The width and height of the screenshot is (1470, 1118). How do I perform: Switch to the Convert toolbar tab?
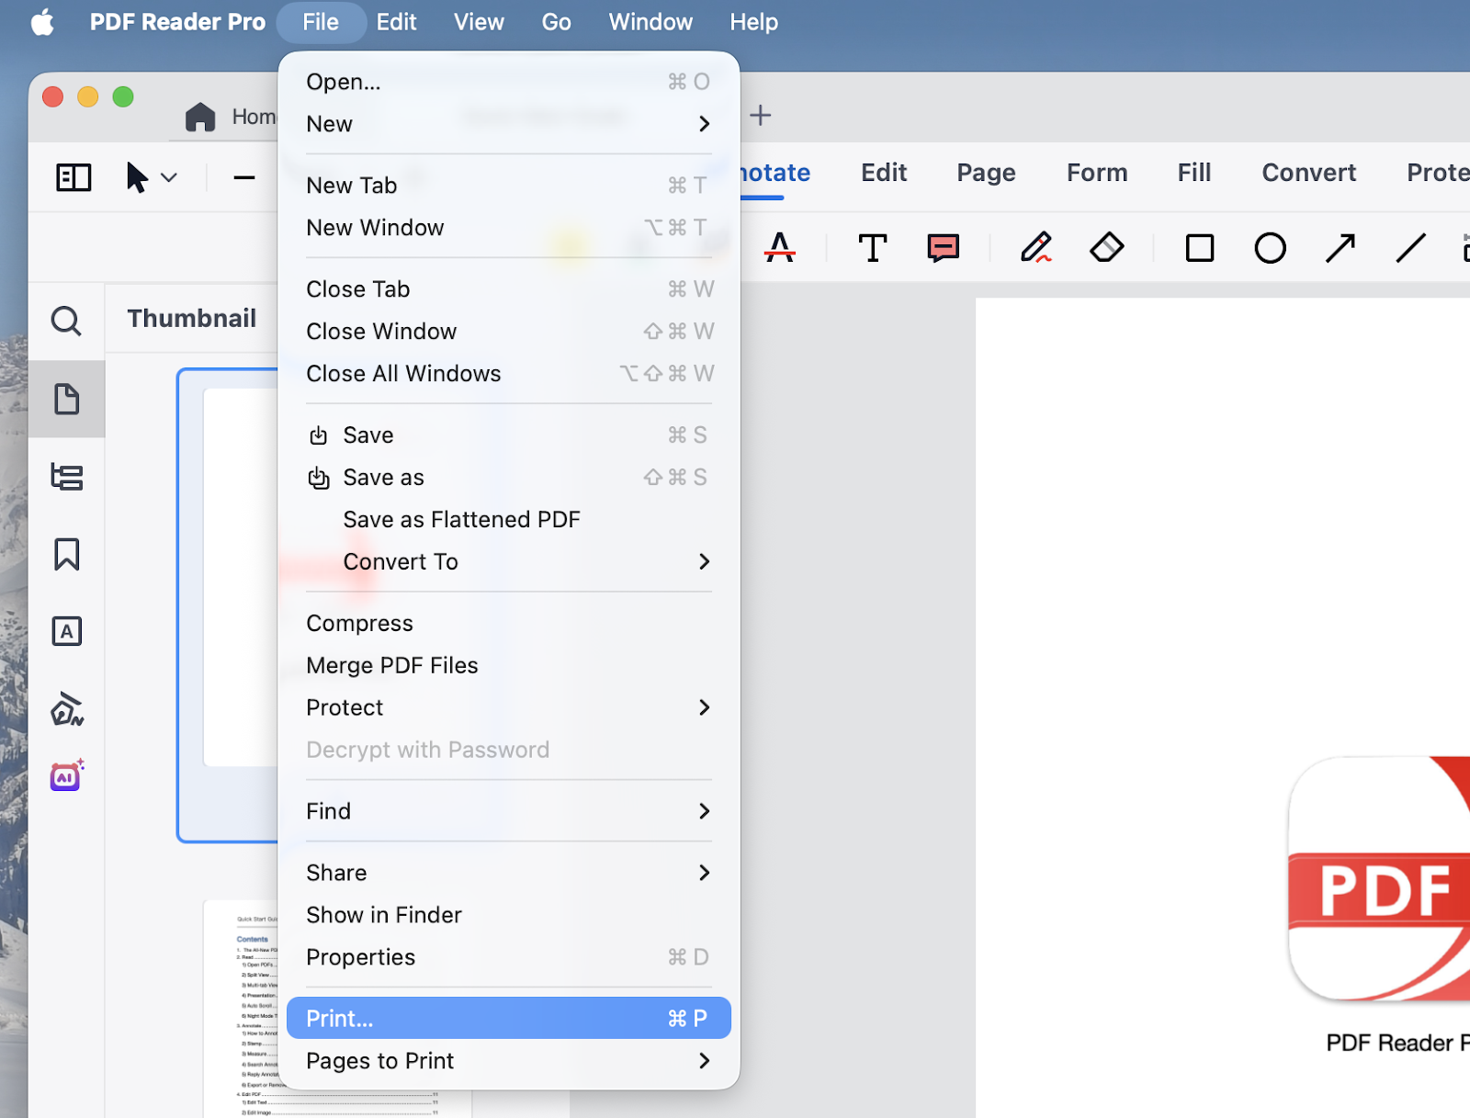(x=1308, y=173)
